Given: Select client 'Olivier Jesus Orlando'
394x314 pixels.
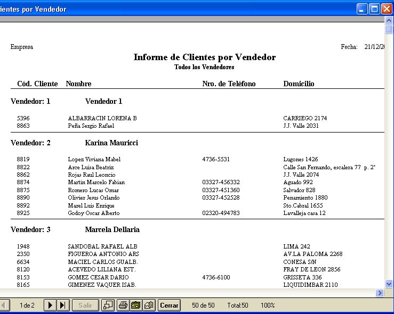Looking at the screenshot, I should click(94, 197).
